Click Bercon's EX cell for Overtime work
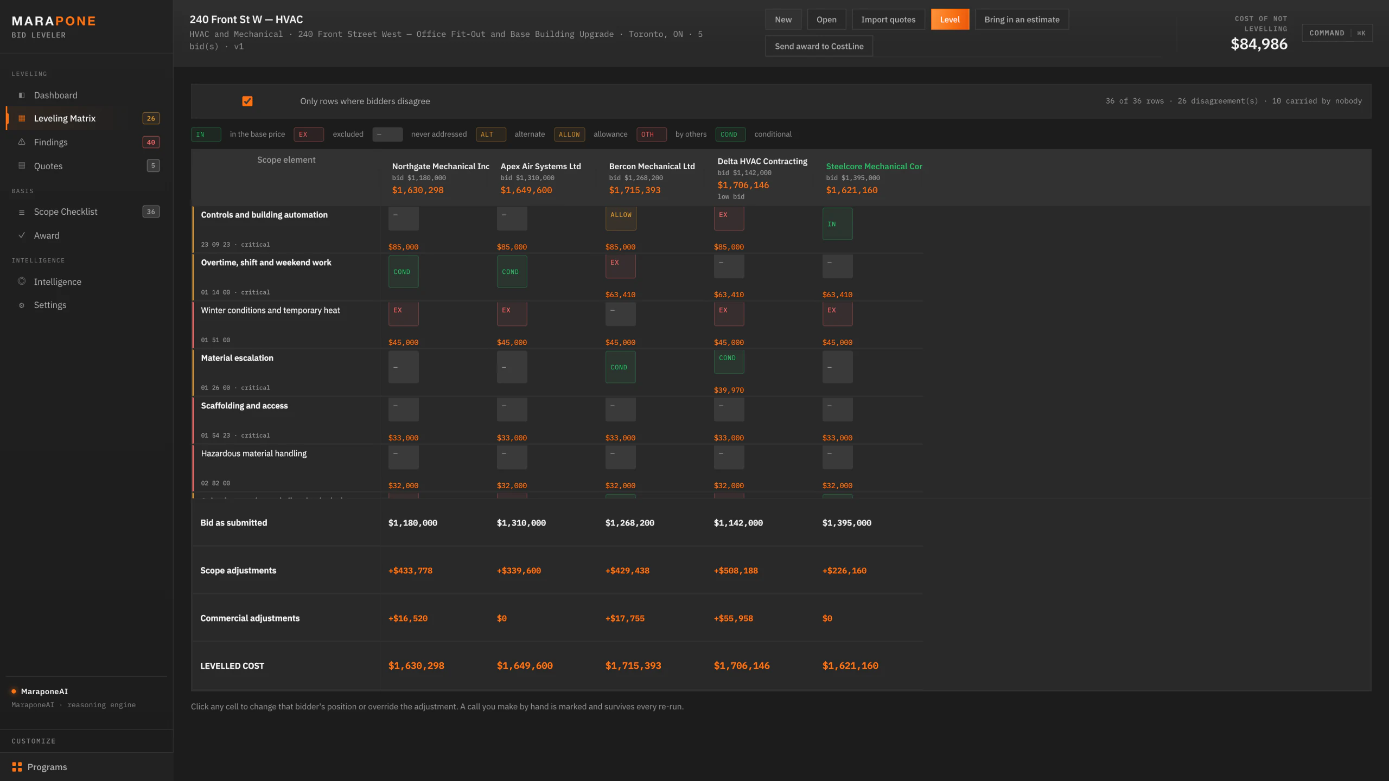The image size is (1389, 781). pos(620,266)
